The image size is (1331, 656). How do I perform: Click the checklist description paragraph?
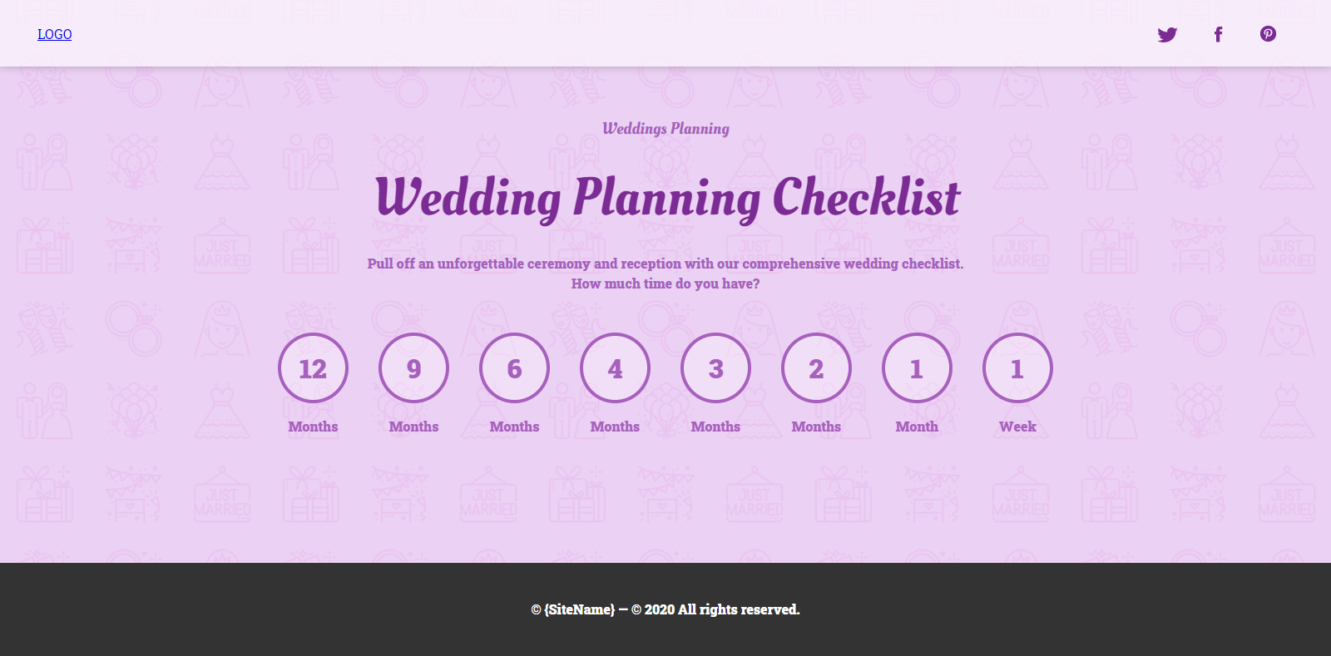665,273
